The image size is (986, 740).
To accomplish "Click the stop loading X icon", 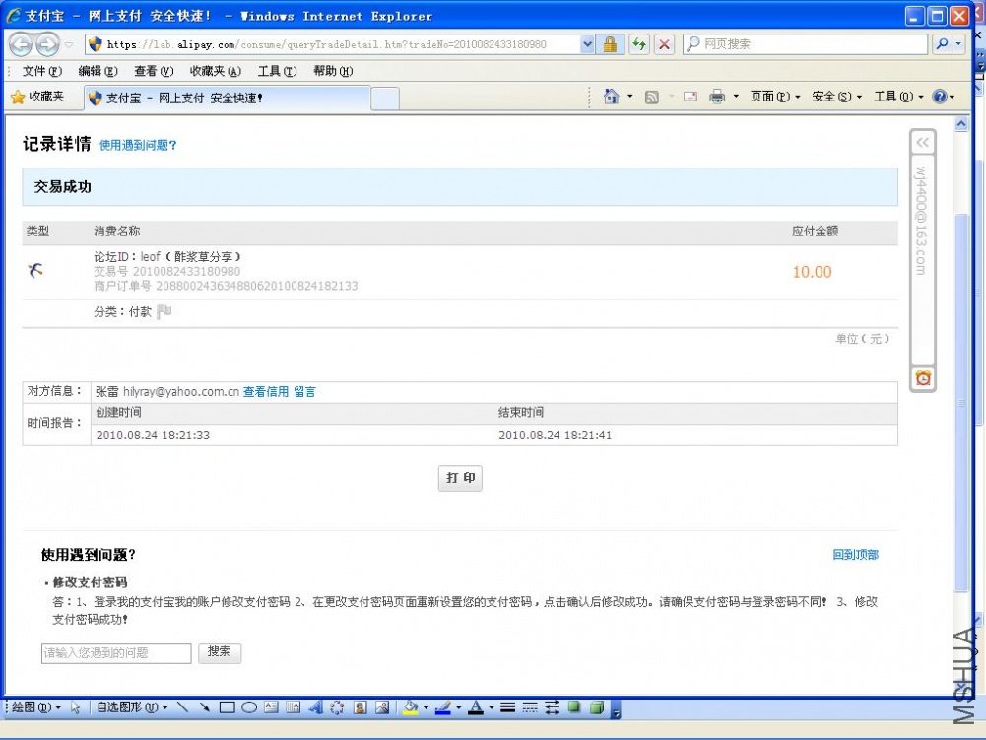I will (x=664, y=44).
